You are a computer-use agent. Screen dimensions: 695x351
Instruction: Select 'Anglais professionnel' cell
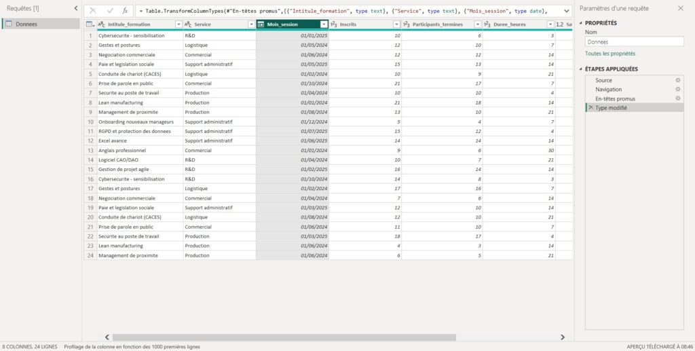point(140,150)
